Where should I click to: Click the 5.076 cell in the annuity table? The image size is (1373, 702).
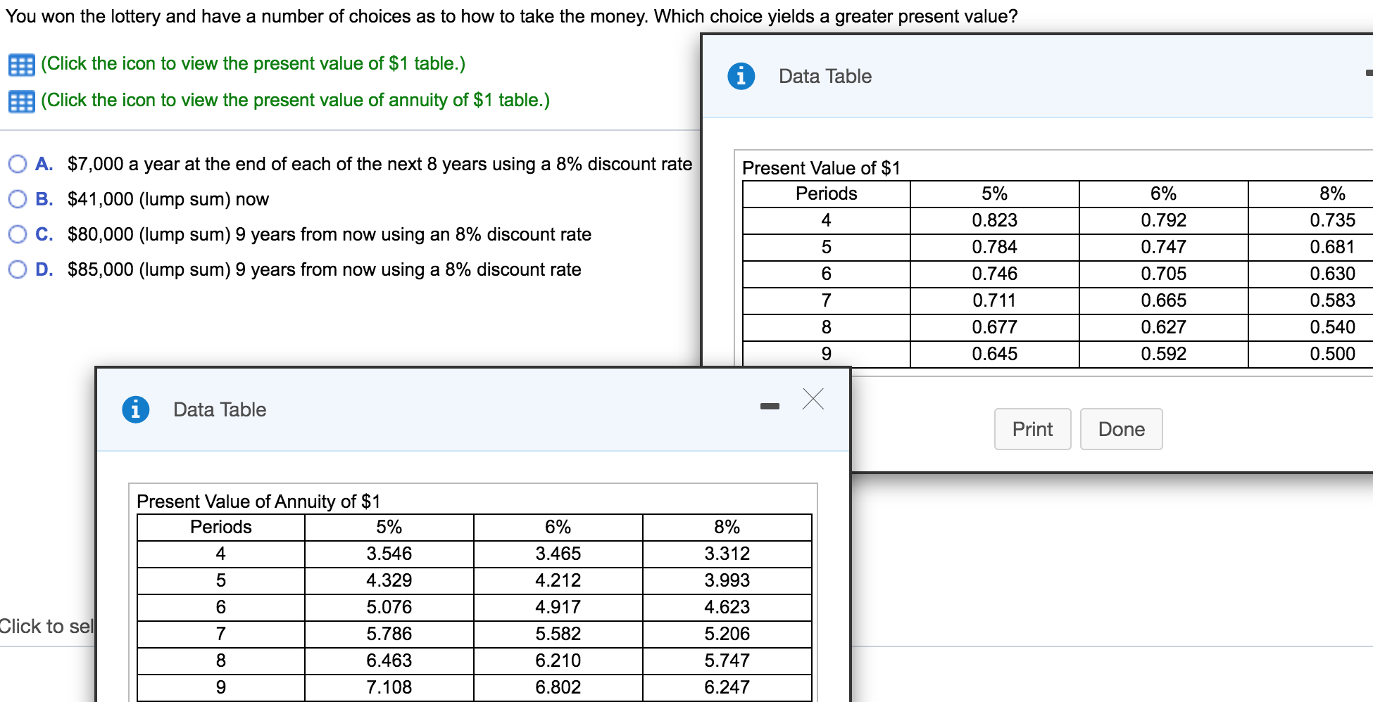point(389,607)
